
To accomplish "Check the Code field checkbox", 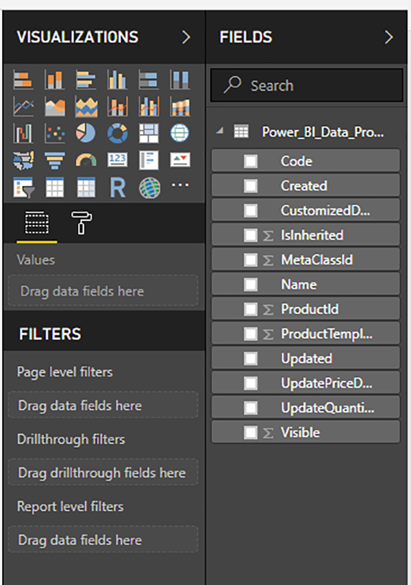I will (x=251, y=161).
